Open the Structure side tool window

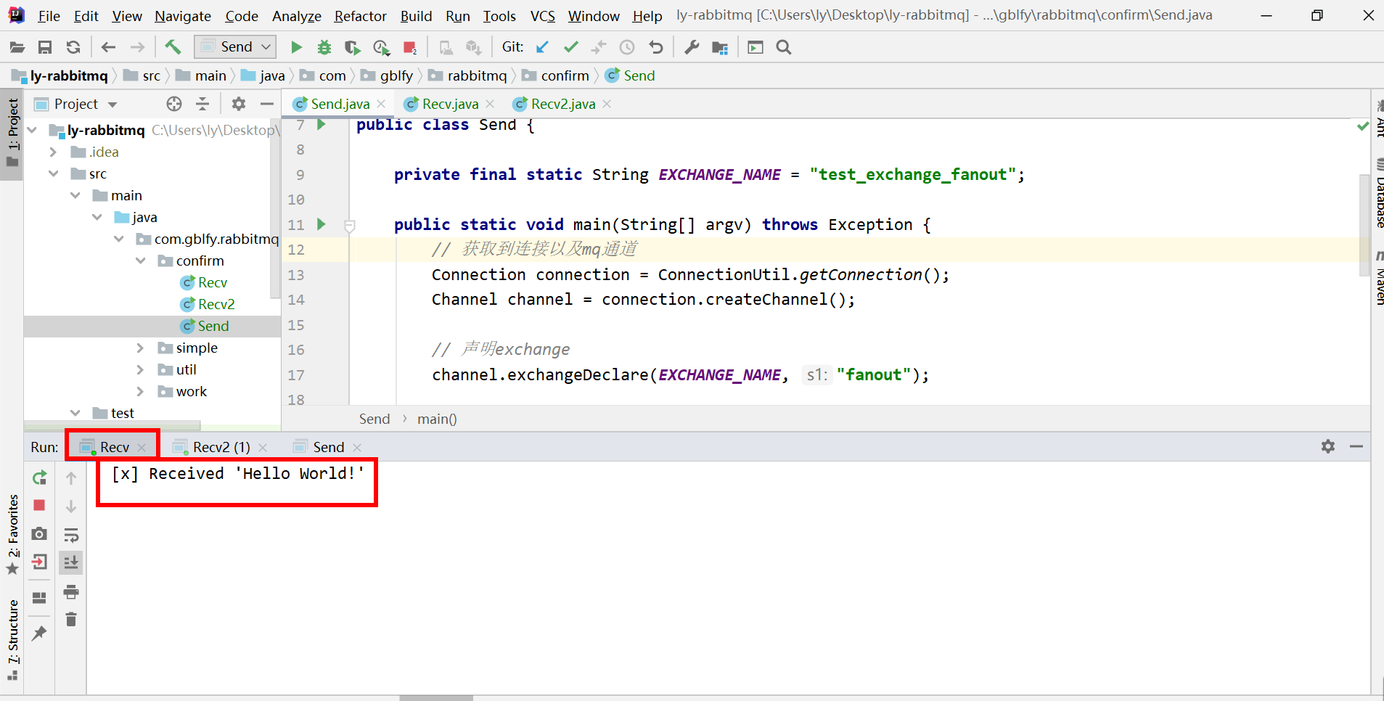[x=12, y=639]
